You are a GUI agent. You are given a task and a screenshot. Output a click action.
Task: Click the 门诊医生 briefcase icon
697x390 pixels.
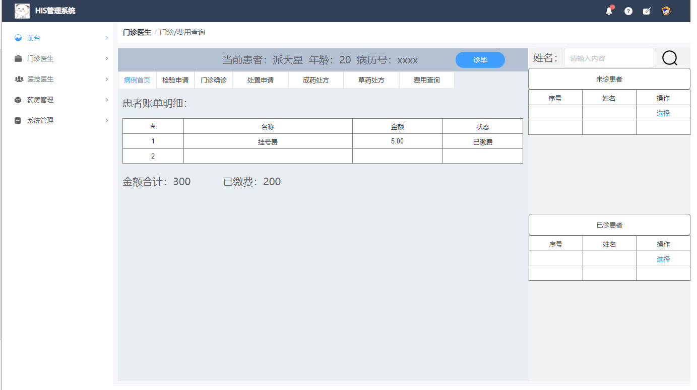(x=19, y=58)
